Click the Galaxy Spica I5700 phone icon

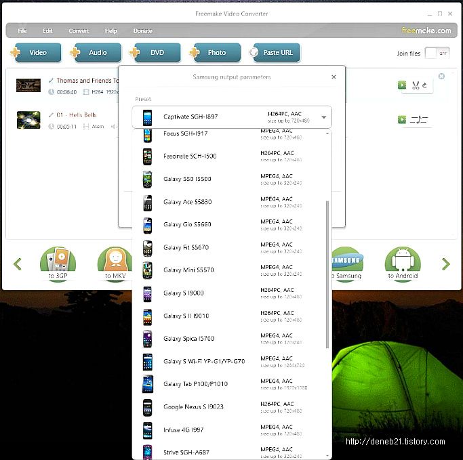pyautogui.click(x=147, y=339)
